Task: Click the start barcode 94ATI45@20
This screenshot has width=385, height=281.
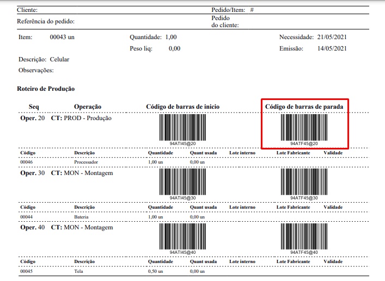Action: (182, 127)
